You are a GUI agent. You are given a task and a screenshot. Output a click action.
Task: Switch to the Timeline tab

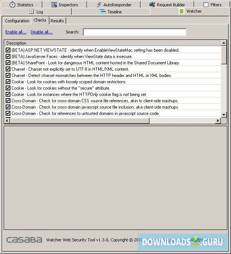[x=111, y=12]
